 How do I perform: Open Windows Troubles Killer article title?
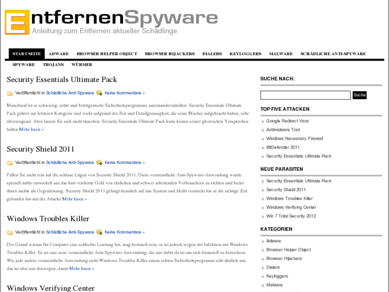point(48,219)
